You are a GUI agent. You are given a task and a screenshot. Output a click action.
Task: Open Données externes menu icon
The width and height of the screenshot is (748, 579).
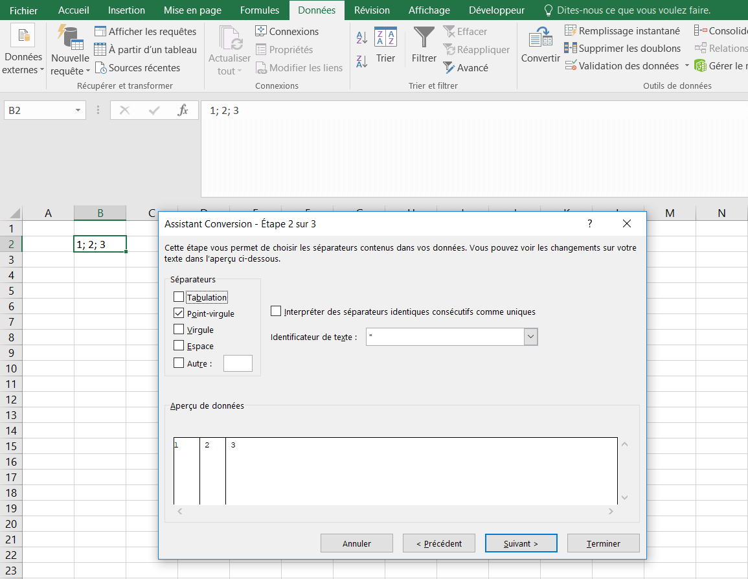point(23,36)
